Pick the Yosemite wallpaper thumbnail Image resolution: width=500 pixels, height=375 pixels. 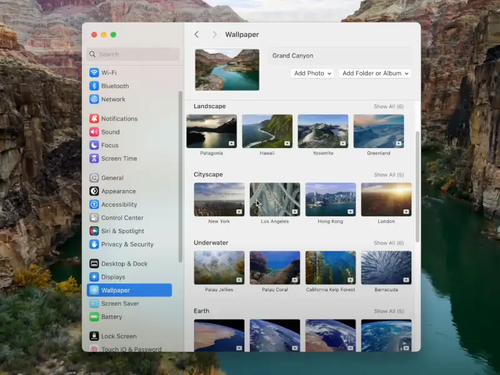coord(323,131)
